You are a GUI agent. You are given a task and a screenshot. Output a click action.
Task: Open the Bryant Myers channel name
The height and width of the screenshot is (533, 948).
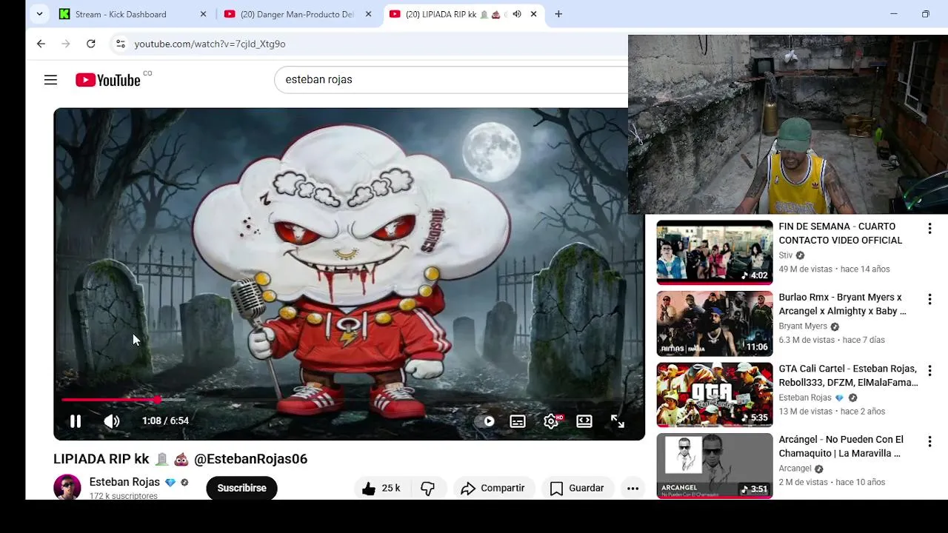pos(803,326)
